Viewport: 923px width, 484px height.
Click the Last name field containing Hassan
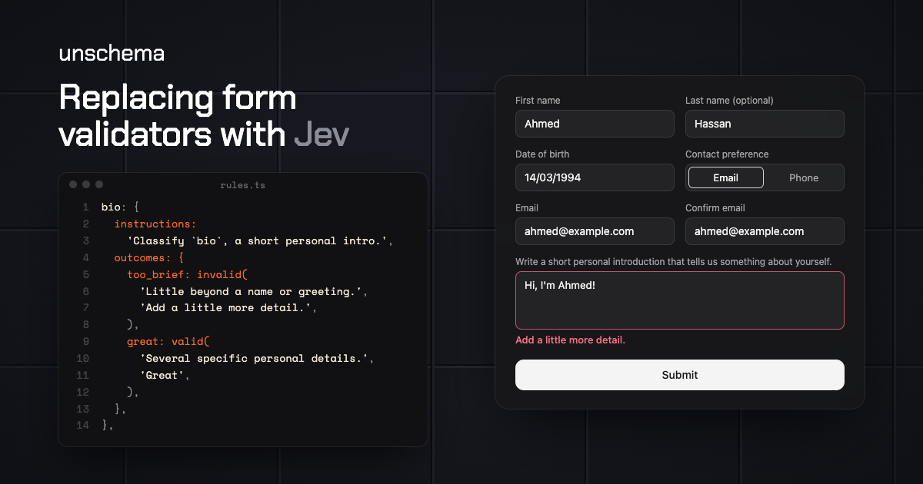(765, 124)
